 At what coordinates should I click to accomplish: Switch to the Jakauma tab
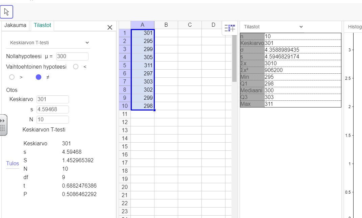click(15, 25)
